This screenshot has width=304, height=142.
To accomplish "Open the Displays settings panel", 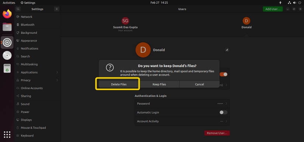I will 38,120.
